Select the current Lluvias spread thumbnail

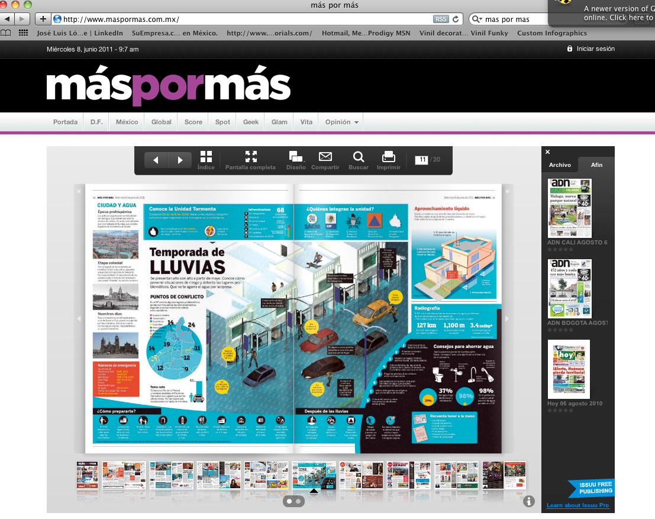(x=314, y=475)
